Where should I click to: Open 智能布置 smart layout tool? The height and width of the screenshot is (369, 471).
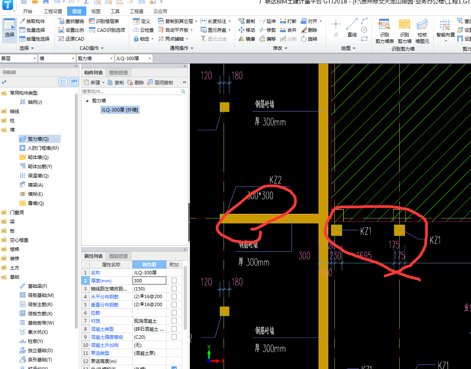[x=445, y=31]
